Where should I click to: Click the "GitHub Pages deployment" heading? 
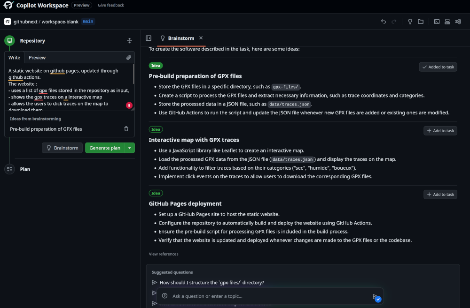185,203
